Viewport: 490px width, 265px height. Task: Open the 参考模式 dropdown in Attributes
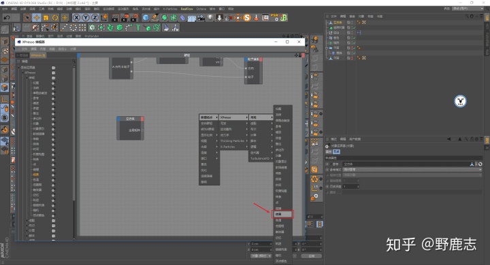412,169
